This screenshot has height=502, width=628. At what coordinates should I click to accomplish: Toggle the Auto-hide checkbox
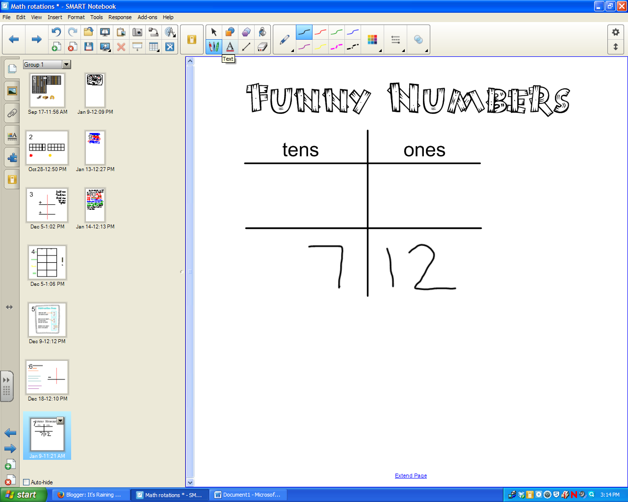pyautogui.click(x=26, y=482)
